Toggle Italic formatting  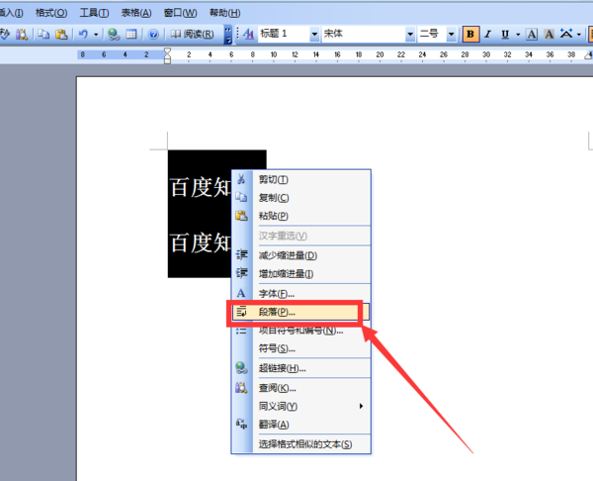click(488, 35)
